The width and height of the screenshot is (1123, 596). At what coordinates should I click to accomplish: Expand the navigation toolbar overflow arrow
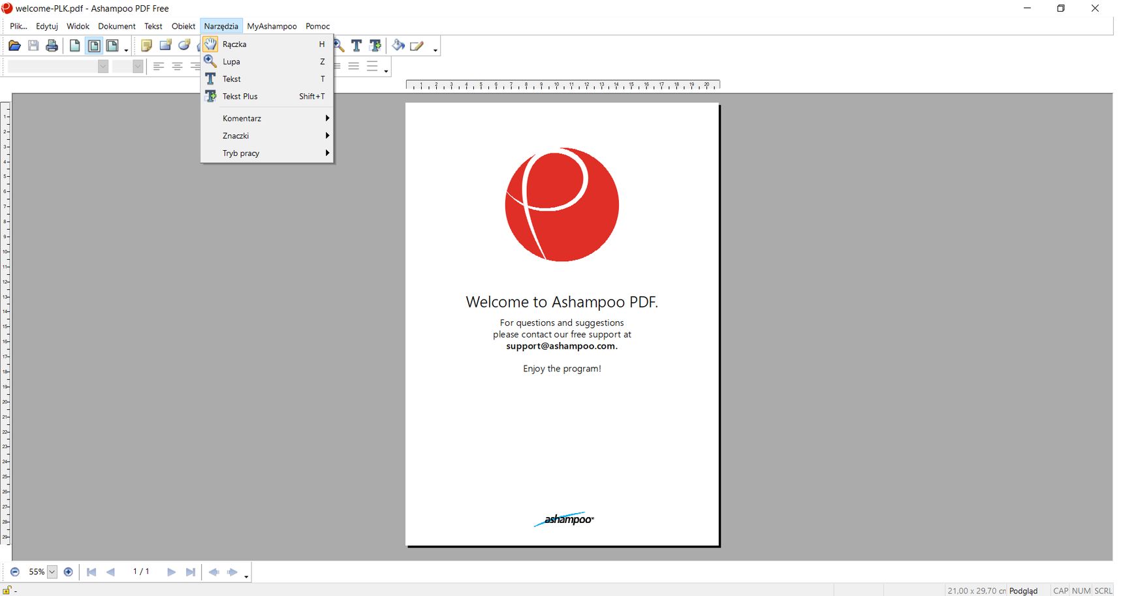tap(246, 576)
